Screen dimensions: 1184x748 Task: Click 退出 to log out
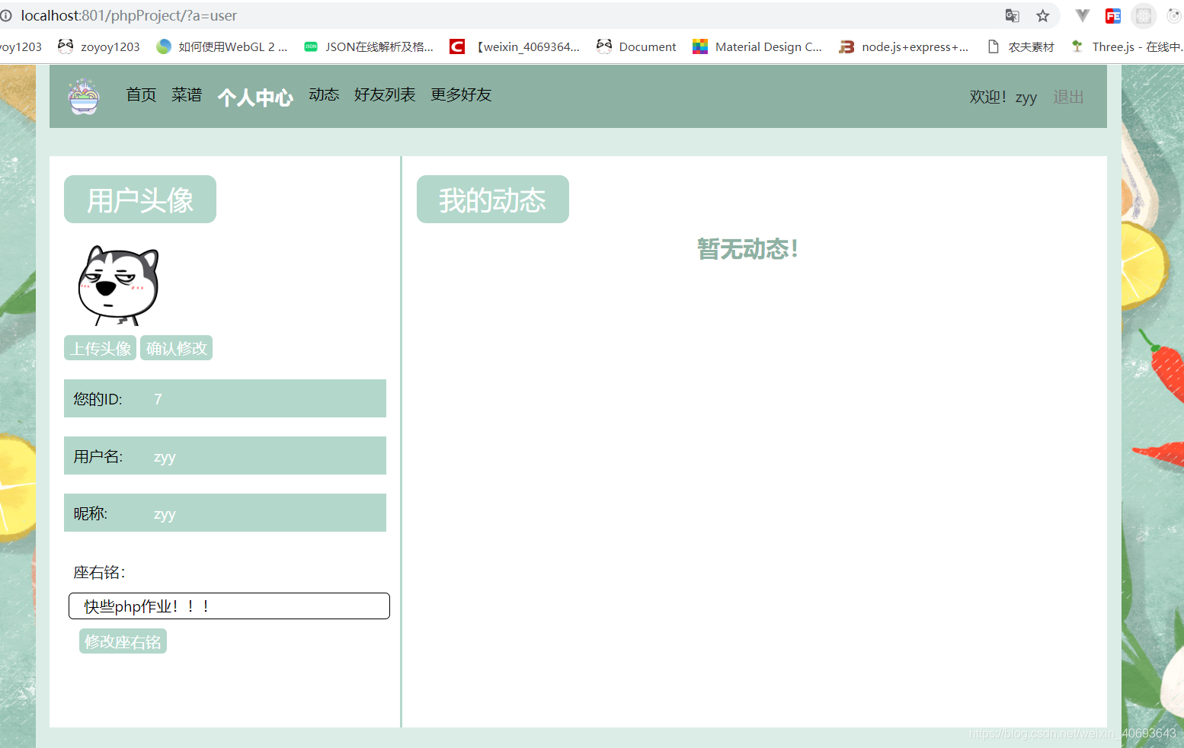coord(1068,97)
